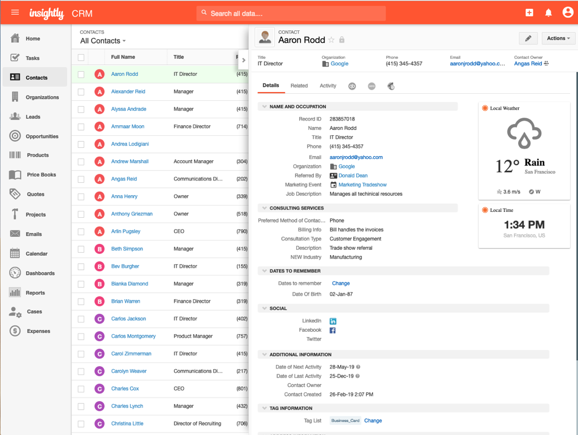
Task: Open the All Contacts dropdown
Action: 101,41
